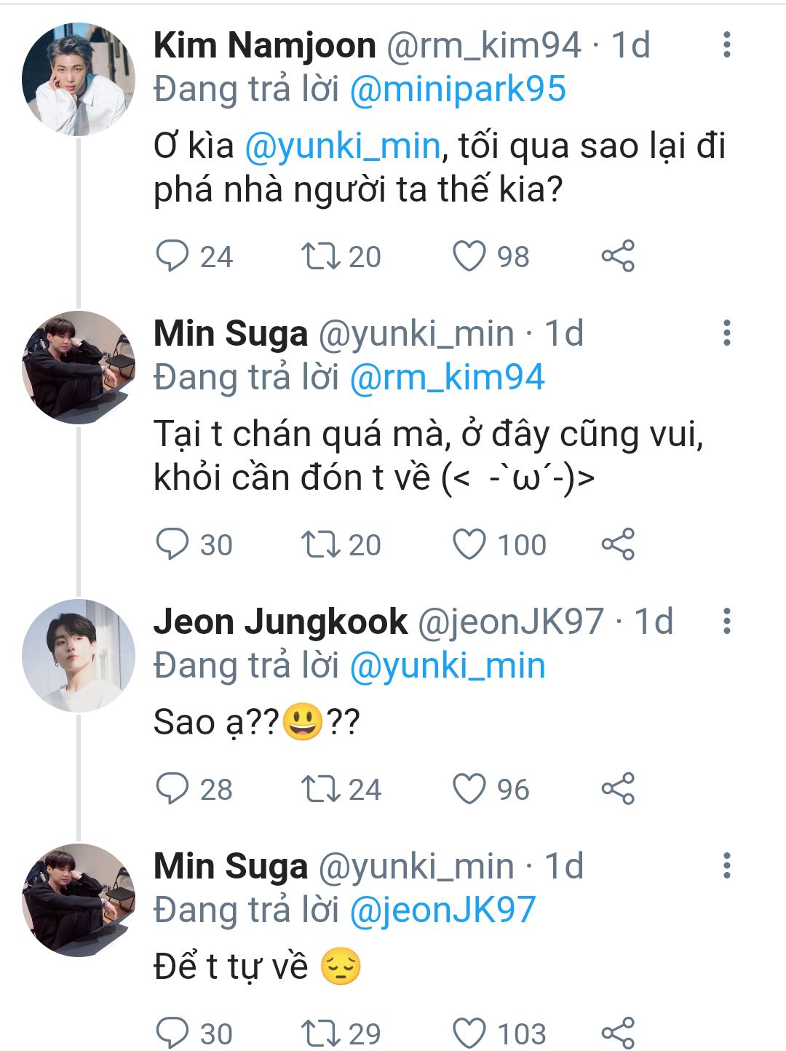Like Min Suga's tweet with 100 likes
The height and width of the screenshot is (1051, 786).
pos(469,544)
